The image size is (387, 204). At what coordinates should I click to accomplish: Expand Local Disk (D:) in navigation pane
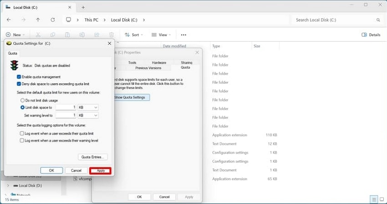pyautogui.click(x=8, y=185)
